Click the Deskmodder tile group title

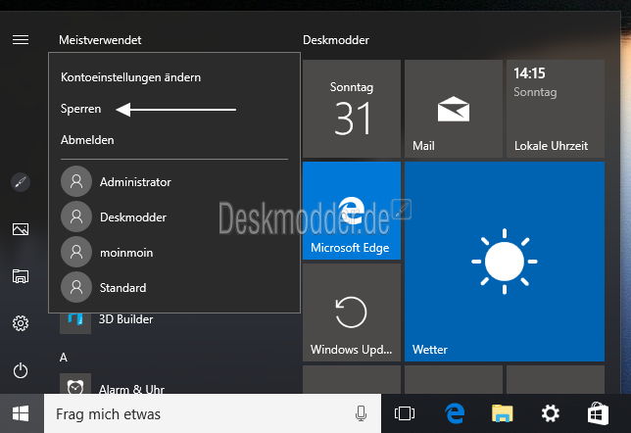(336, 40)
